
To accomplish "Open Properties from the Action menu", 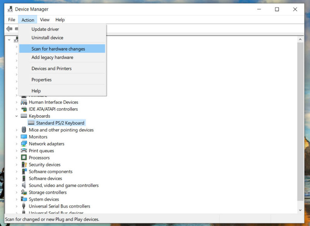I will (62, 80).
